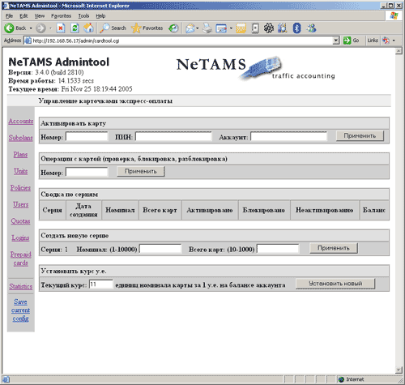The width and height of the screenshot is (405, 385).
Task: Click the Links toolbar label
Action: coord(373,41)
